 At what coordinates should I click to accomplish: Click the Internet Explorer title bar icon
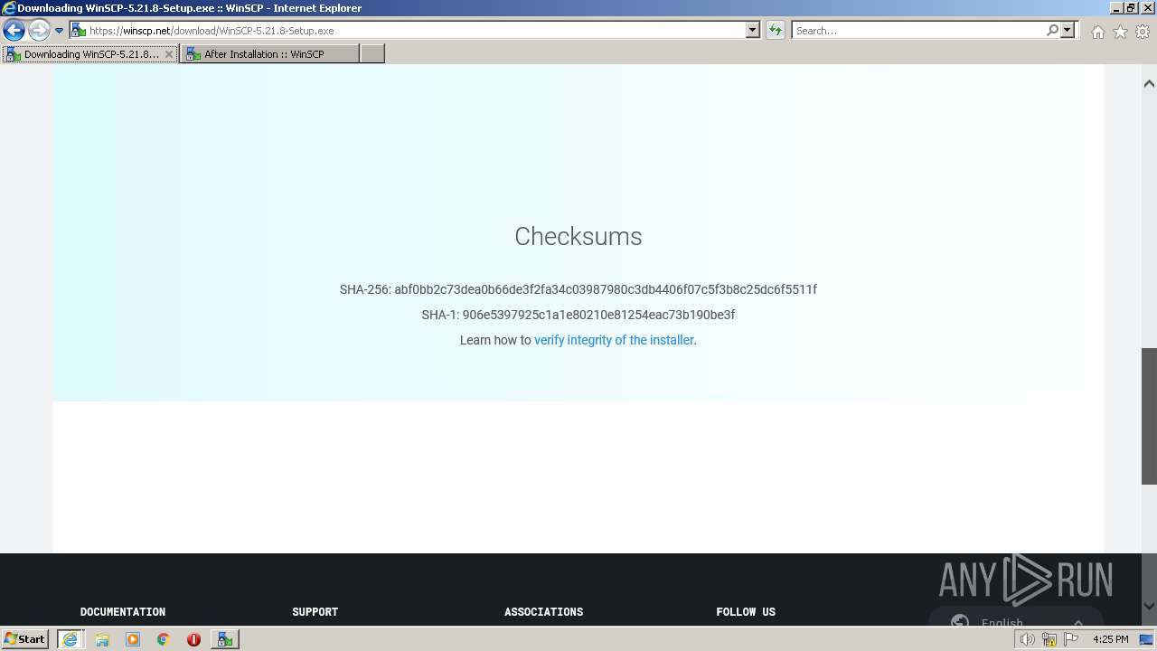coord(8,8)
